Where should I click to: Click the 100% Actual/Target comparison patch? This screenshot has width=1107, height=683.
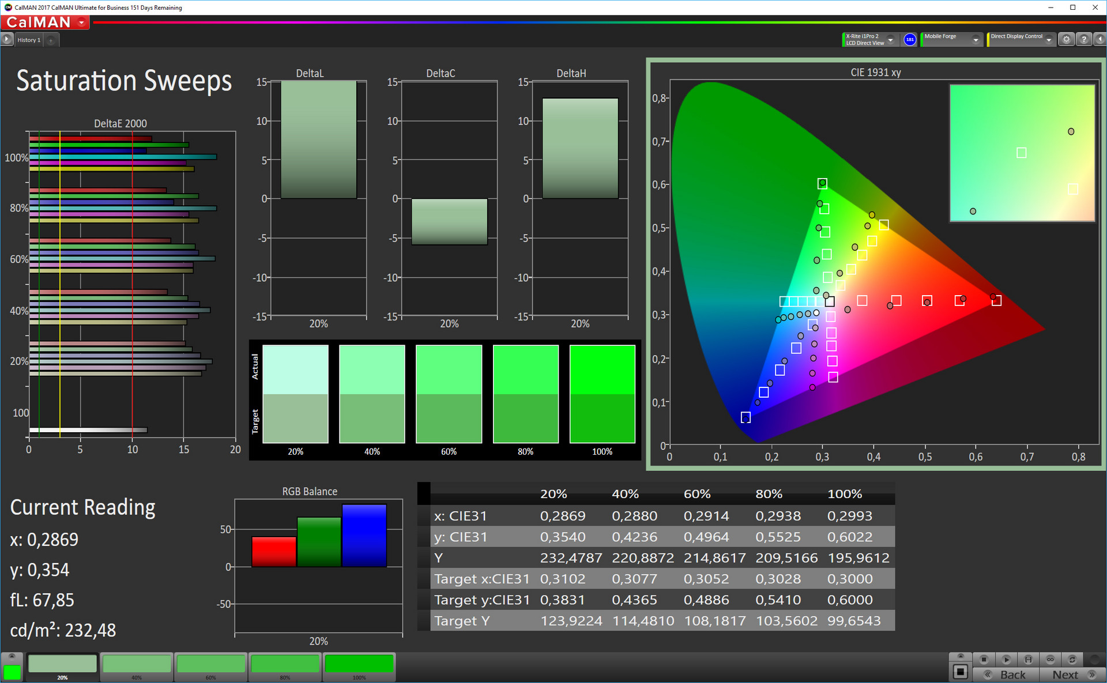[x=603, y=394]
